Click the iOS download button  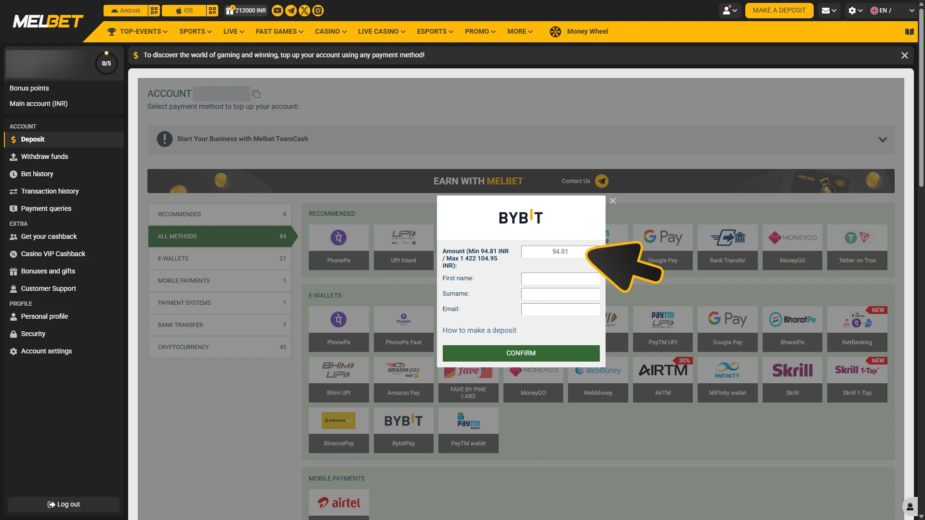(x=184, y=11)
